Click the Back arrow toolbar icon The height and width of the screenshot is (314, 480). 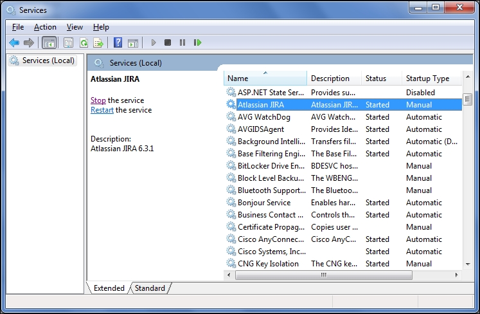pyautogui.click(x=14, y=42)
